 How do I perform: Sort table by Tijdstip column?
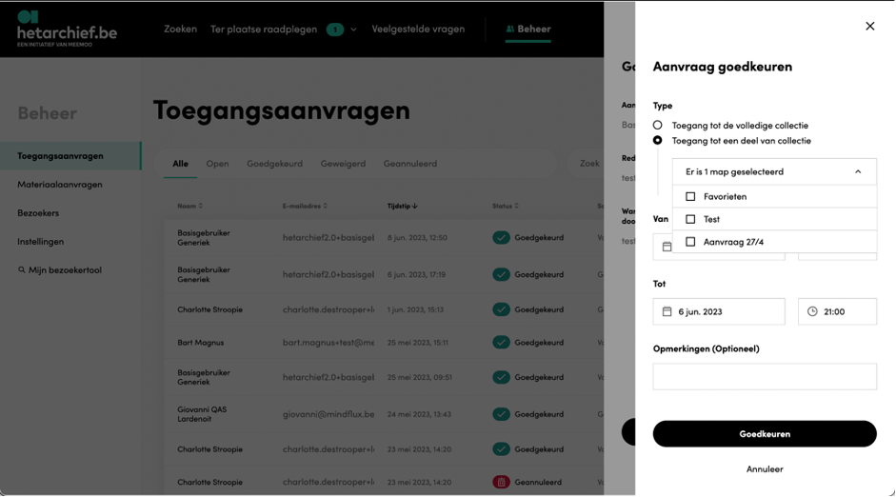pyautogui.click(x=402, y=207)
